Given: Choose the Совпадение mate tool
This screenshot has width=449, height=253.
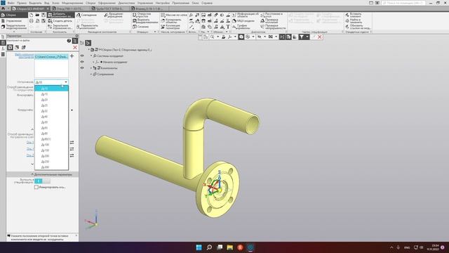Looking at the screenshot, I should click(x=87, y=15).
